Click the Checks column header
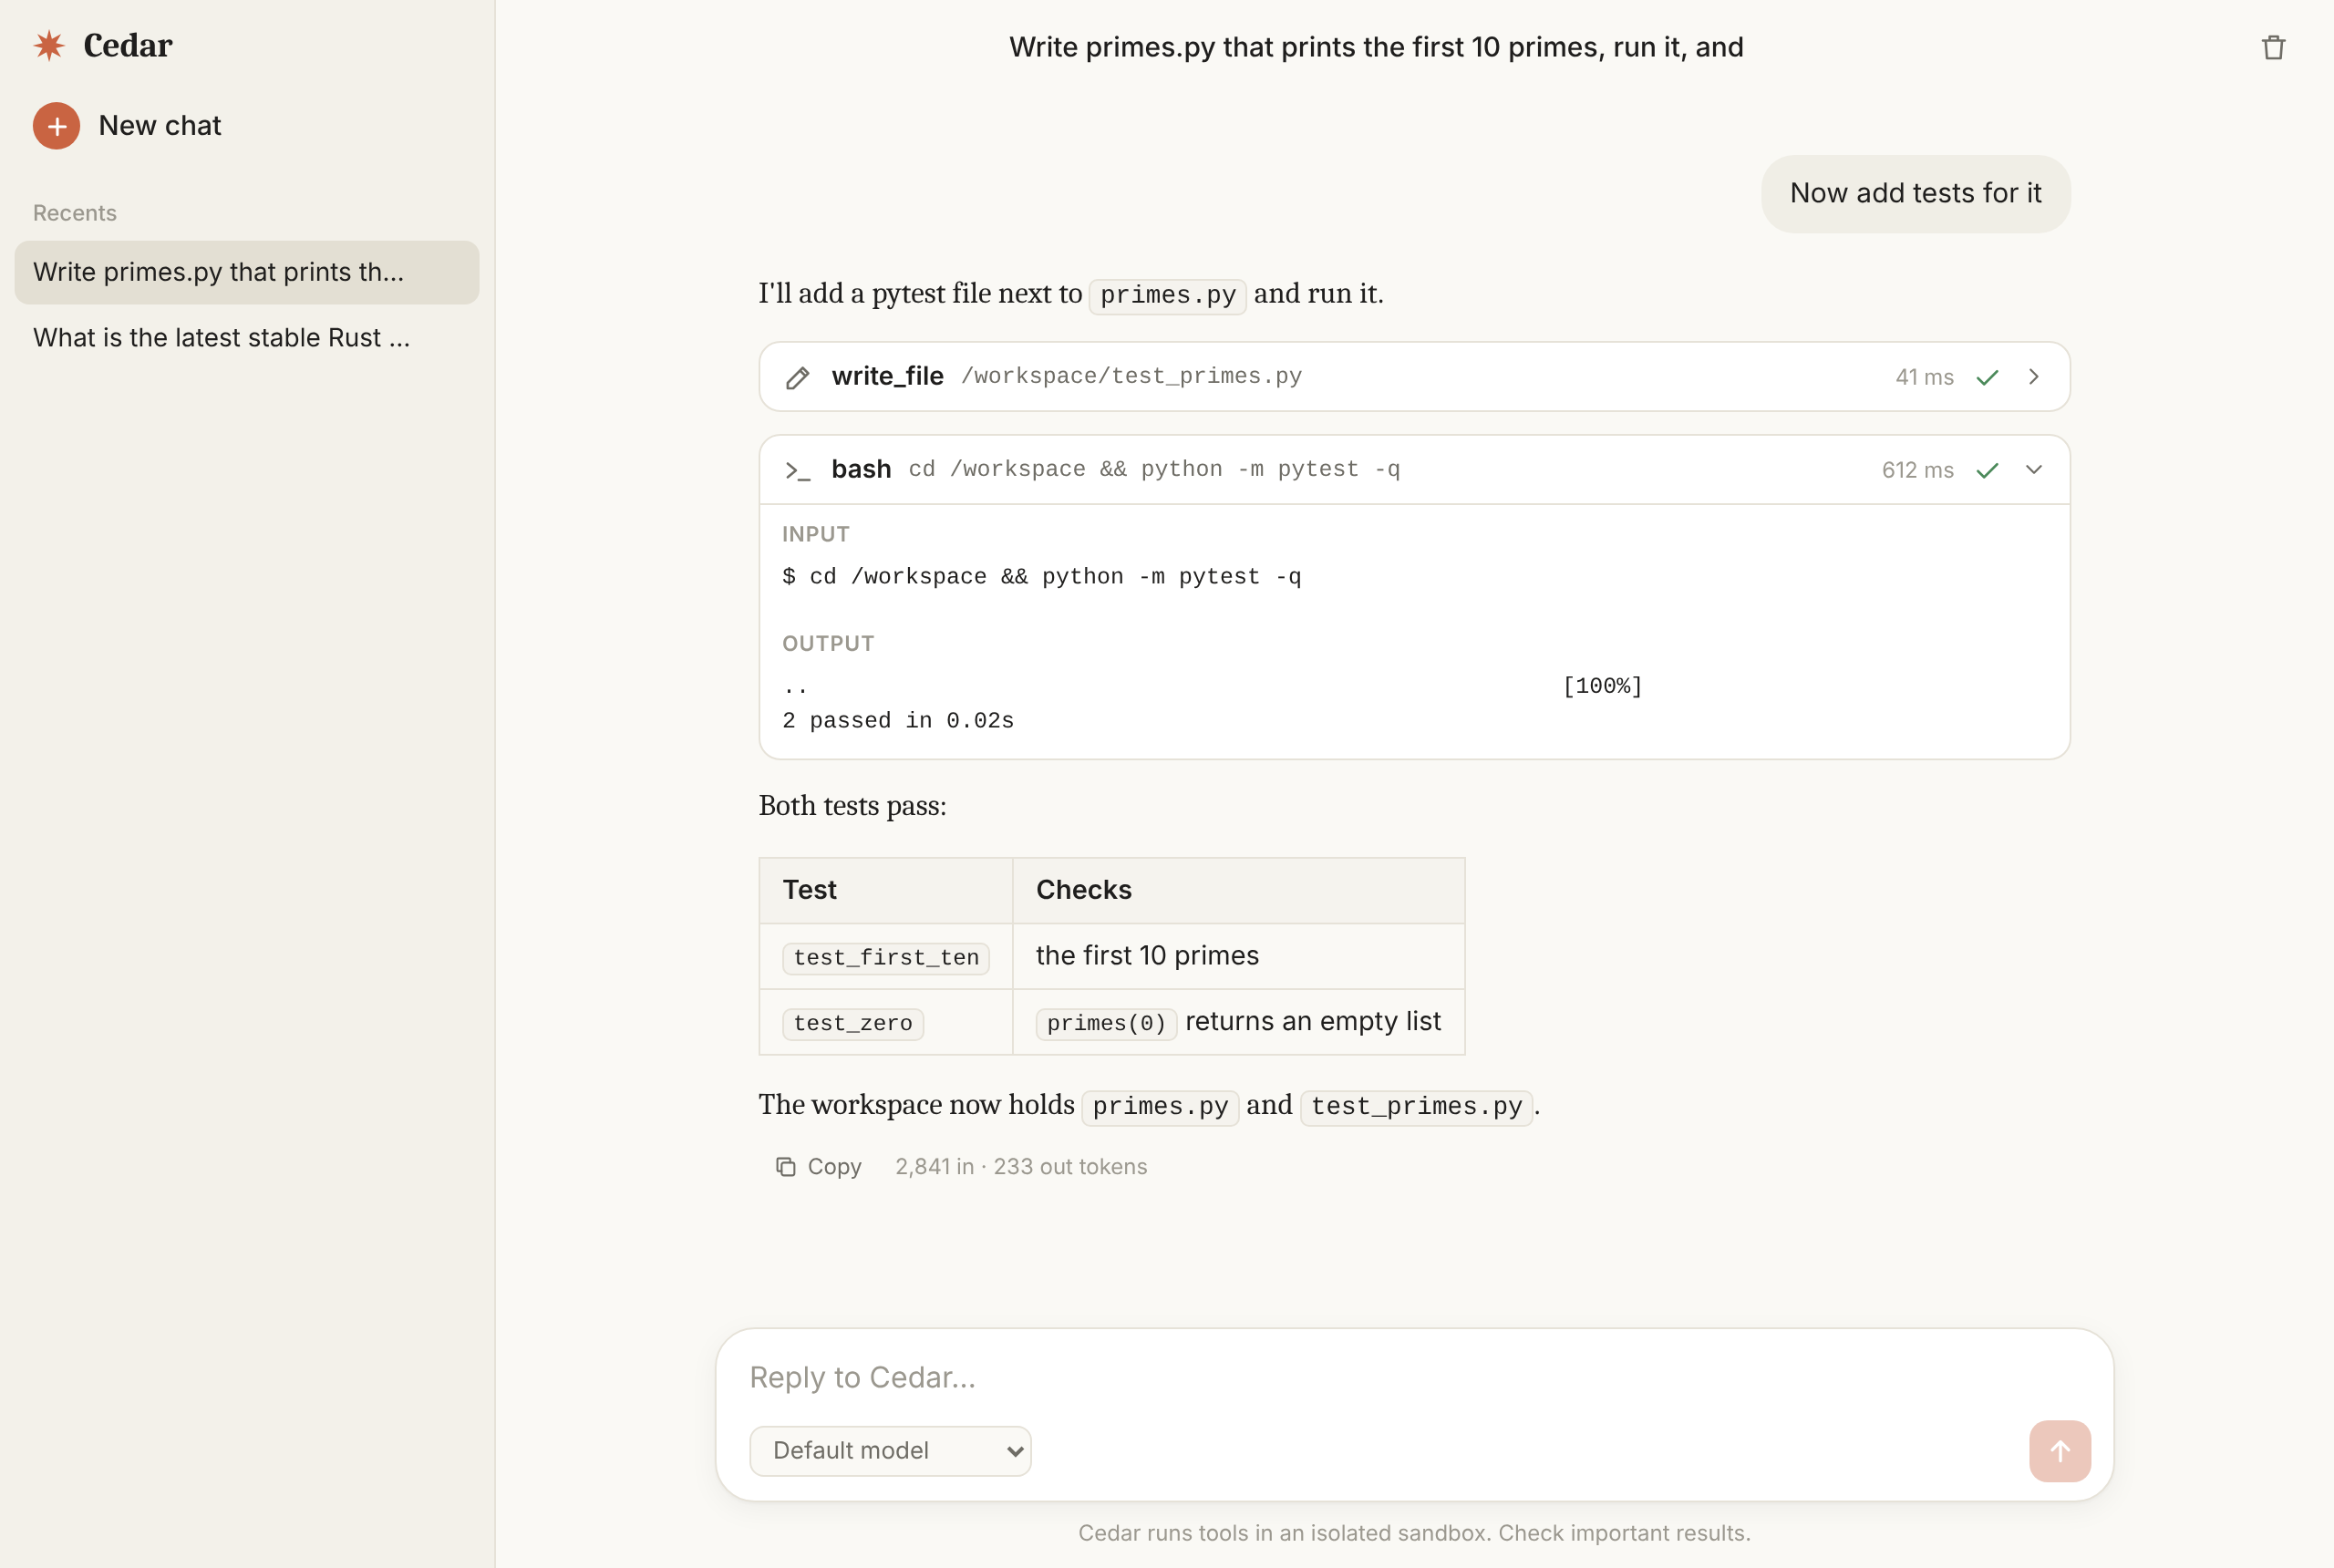The width and height of the screenshot is (2334, 1568). [x=1238, y=890]
